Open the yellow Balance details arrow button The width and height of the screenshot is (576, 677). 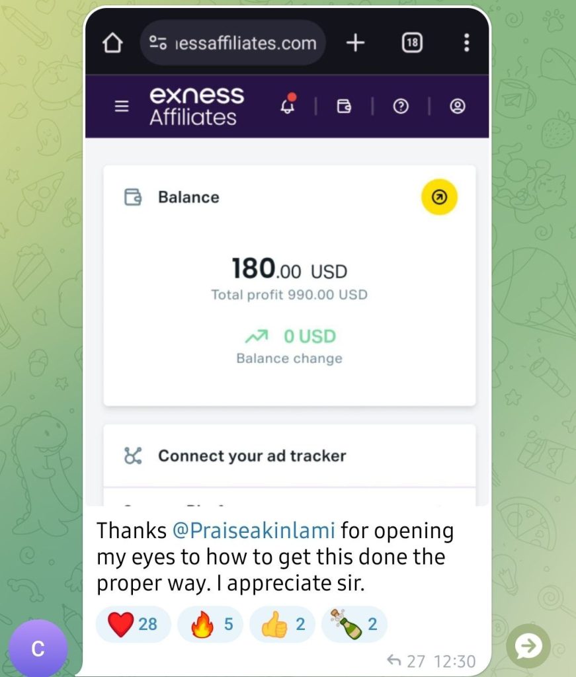(439, 197)
